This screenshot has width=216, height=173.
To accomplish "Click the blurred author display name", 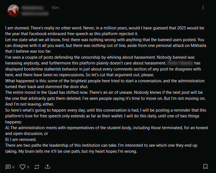I will pos(33,8).
